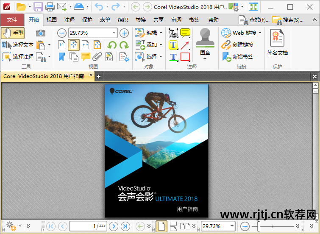The image size is (320, 234).
Task: Open the properties pane checklist icon
Action: [x=124, y=57]
